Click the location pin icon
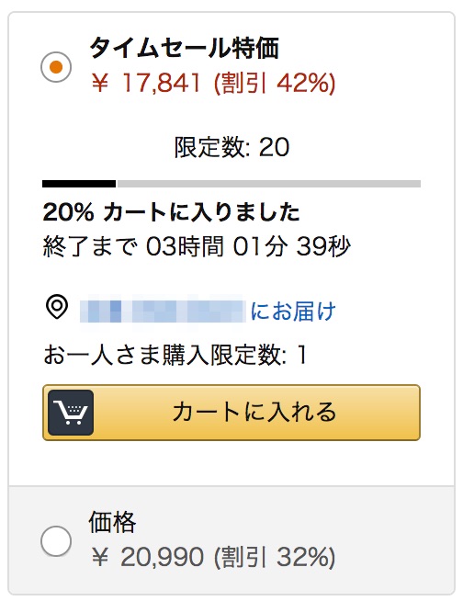This screenshot has width=463, height=601. (57, 307)
